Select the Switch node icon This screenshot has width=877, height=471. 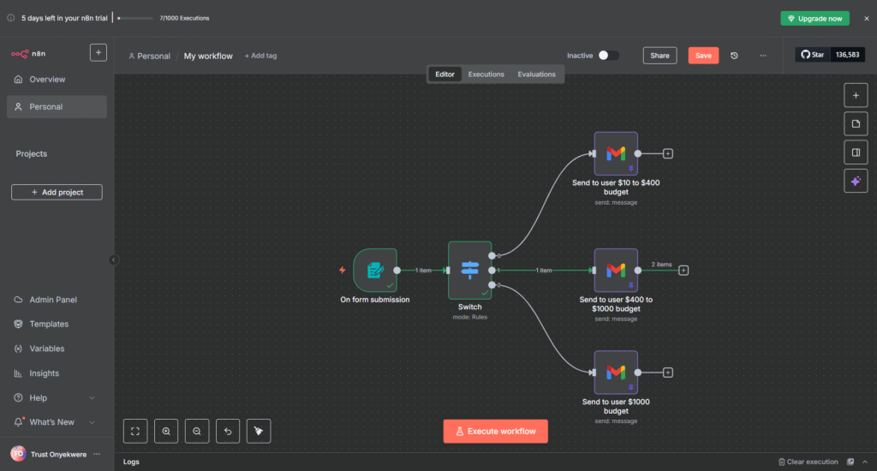[470, 270]
